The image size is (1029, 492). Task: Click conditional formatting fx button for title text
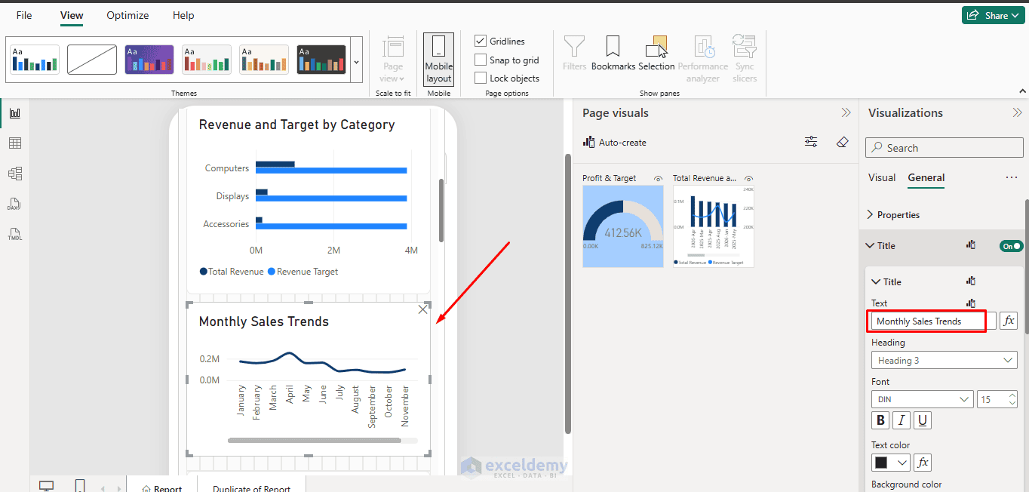(x=1009, y=321)
